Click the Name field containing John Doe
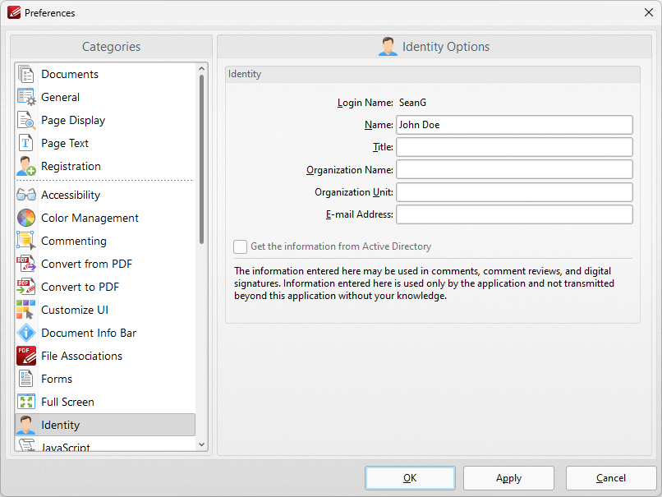The width and height of the screenshot is (662, 497). coord(514,125)
